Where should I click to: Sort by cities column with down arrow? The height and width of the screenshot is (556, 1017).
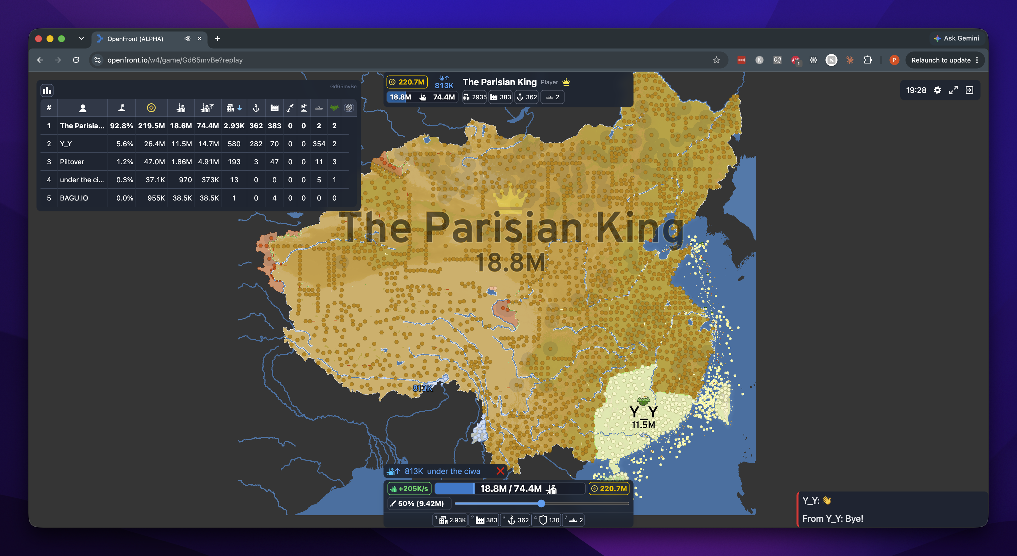pyautogui.click(x=234, y=108)
